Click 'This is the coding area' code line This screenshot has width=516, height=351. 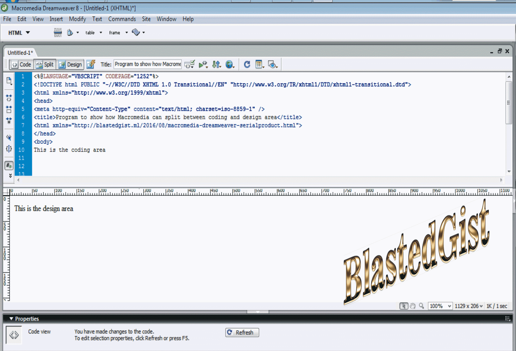(70, 150)
